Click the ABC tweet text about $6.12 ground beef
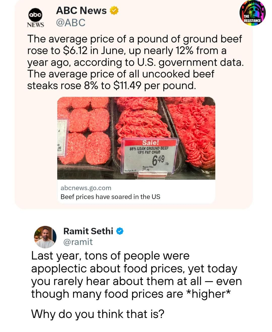Screen dimensions: 272x332 [135, 62]
